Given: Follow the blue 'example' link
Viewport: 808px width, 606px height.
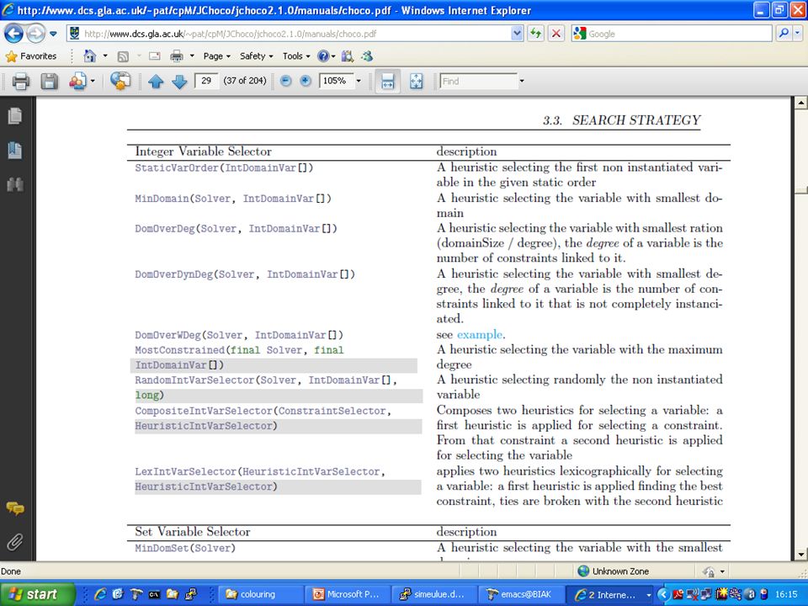Looking at the screenshot, I should 479,334.
